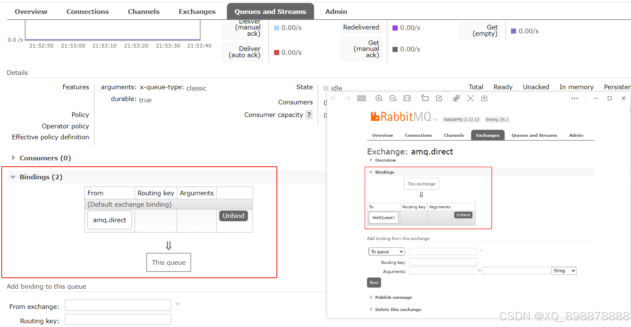Viewport: 631px width, 327px height.
Task: Focus the Arguments value field before String
Action: 516,271
